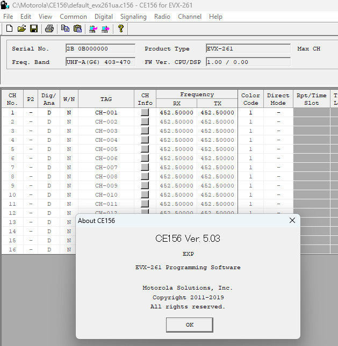The image size is (338, 346).
Task: Open CH Info button for channel 4
Action: click(145, 140)
